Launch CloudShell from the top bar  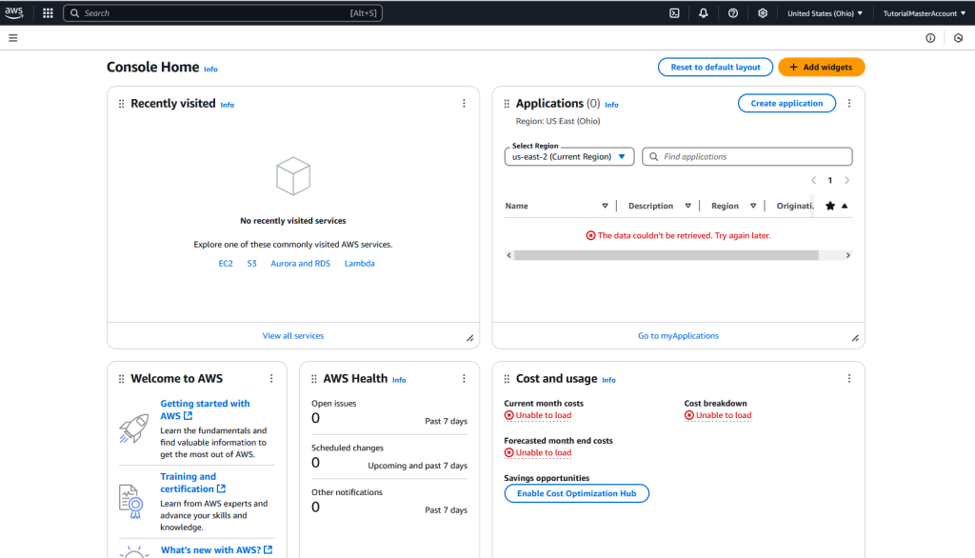pos(674,13)
